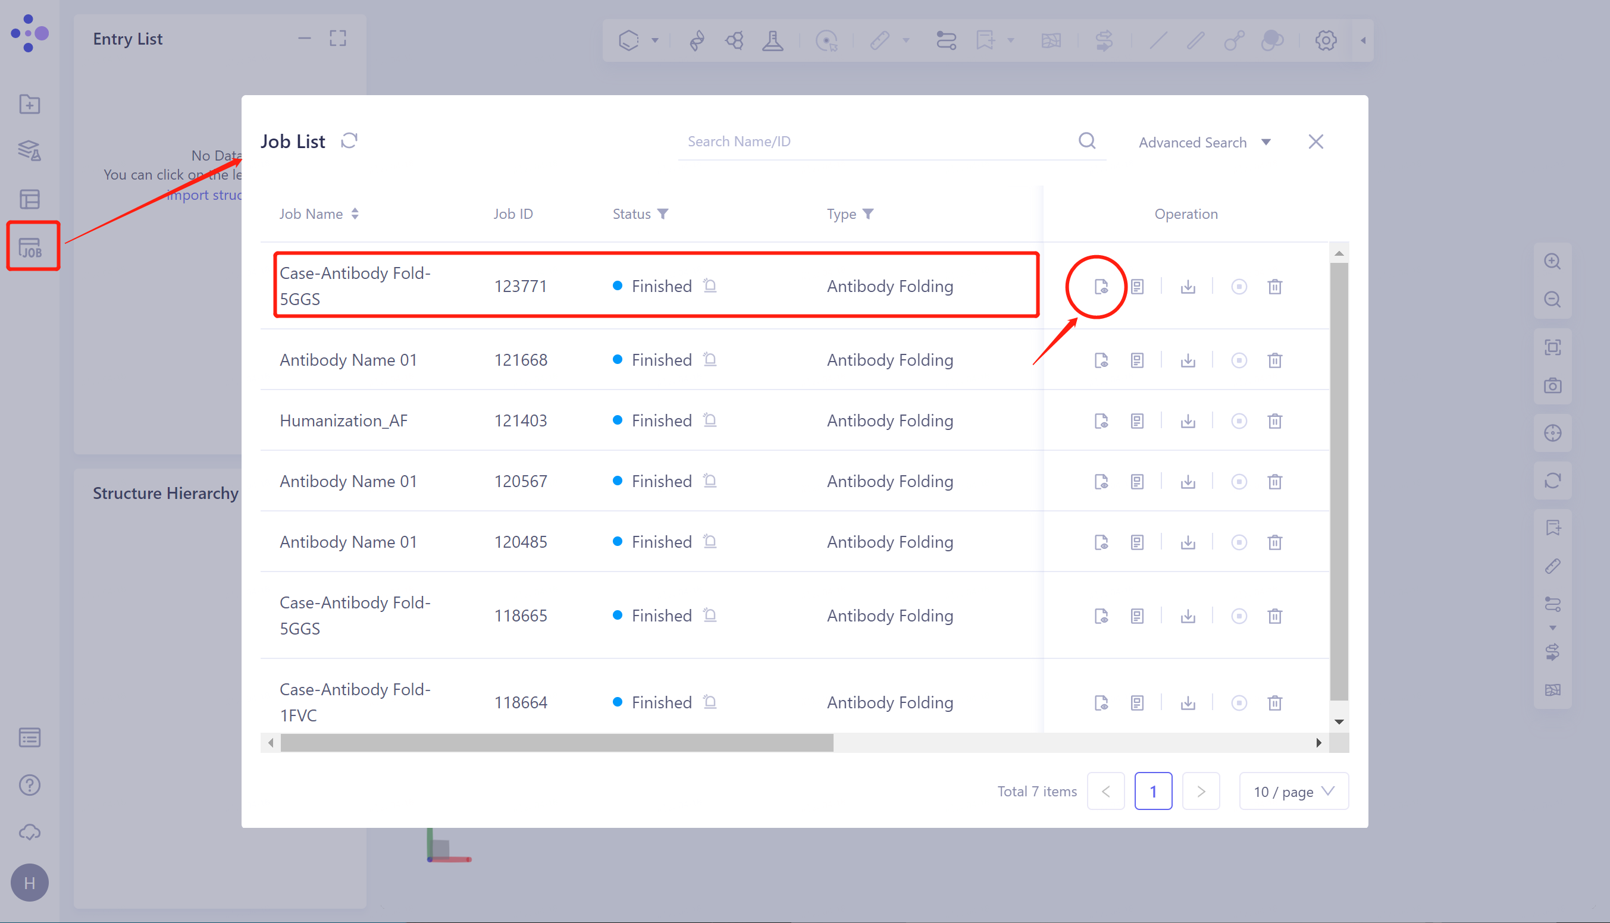Open the Status column filter

coord(663,214)
